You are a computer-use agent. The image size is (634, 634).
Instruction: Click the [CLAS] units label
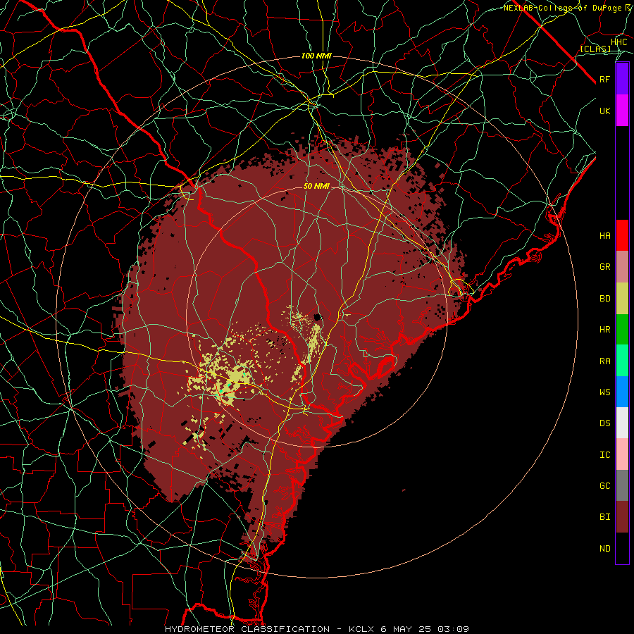595,49
